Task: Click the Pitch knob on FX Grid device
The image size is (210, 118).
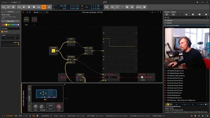Action: [35, 107]
